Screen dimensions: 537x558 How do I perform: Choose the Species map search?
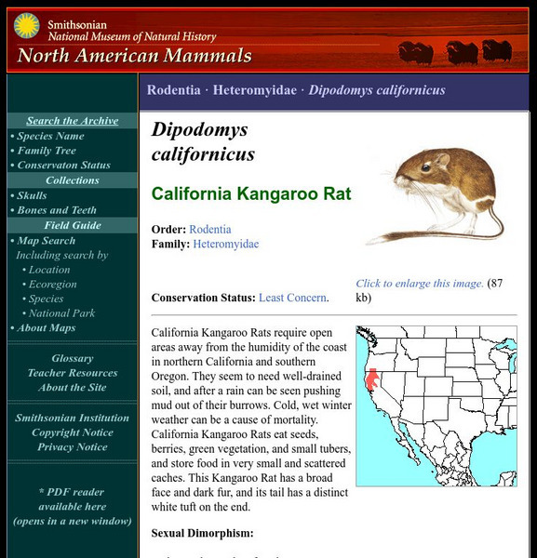46,299
